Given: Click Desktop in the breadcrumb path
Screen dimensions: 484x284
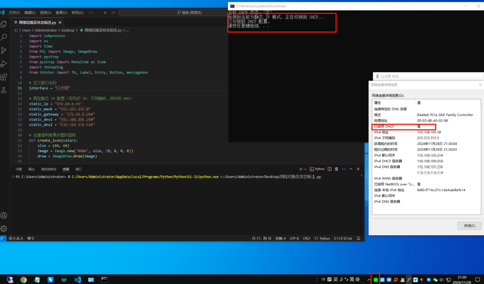Looking at the screenshot, I should tap(68, 30).
